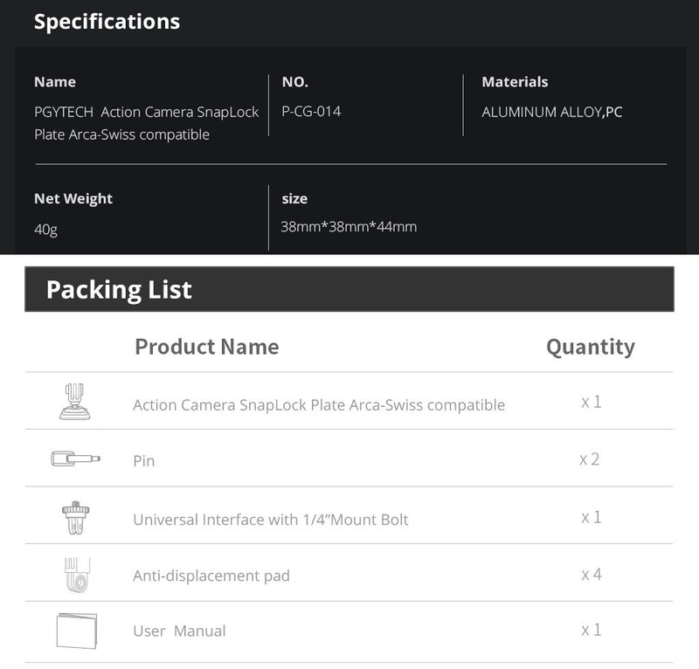Select the 38mm*38mm*44mm dimensions
Screen dimensions: 699x669
click(x=349, y=227)
